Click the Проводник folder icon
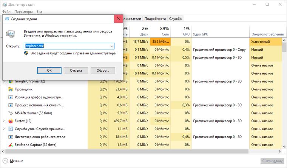 click(x=11, y=89)
